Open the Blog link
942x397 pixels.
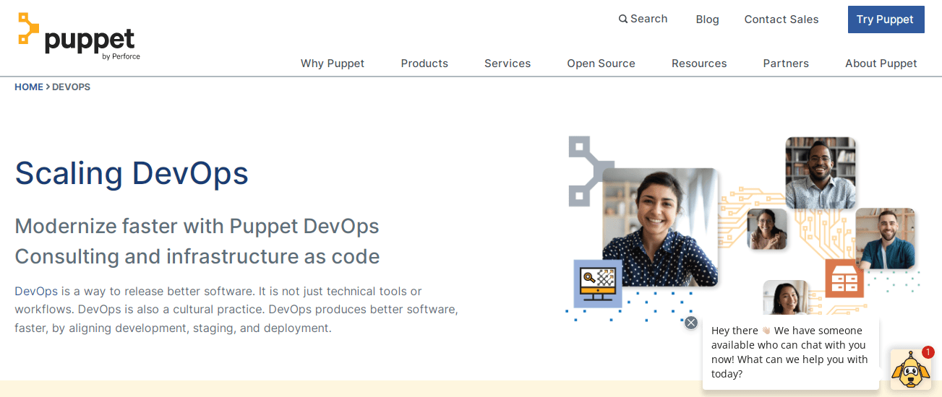pyautogui.click(x=707, y=19)
